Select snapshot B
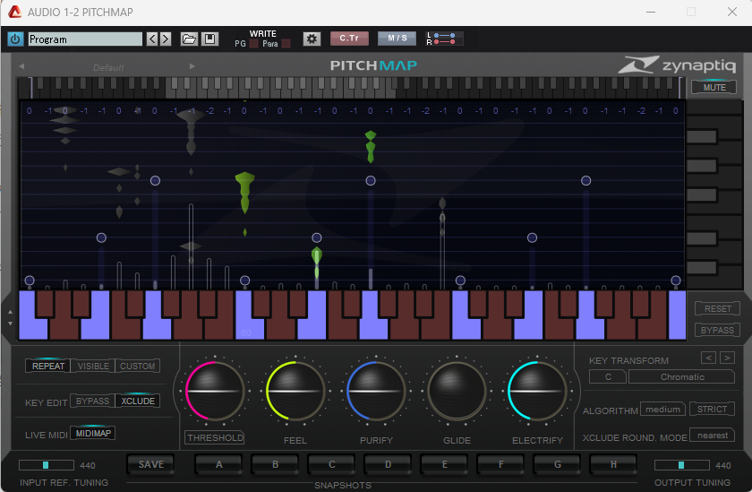The width and height of the screenshot is (752, 492). [276, 464]
